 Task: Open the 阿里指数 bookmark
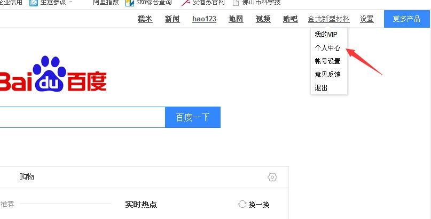pyautogui.click(x=106, y=3)
